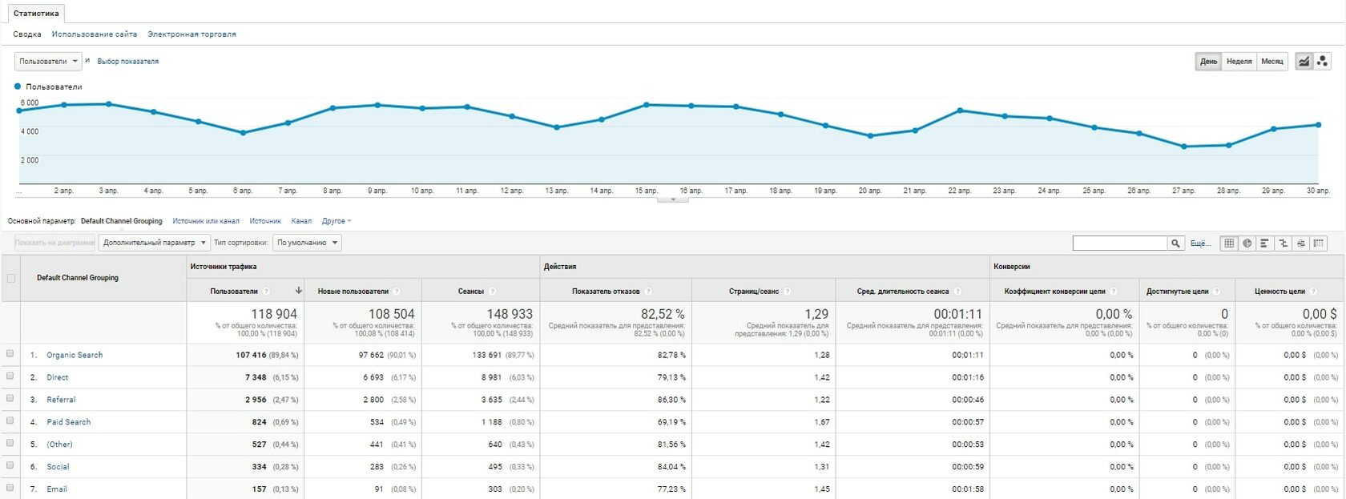Open help for Коэффициент конверсии цели
1346x499 pixels.
pyautogui.click(x=1114, y=292)
